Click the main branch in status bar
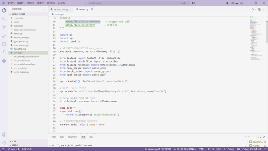Image resolution: width=268 pixels, height=151 pixels. click(11, 149)
